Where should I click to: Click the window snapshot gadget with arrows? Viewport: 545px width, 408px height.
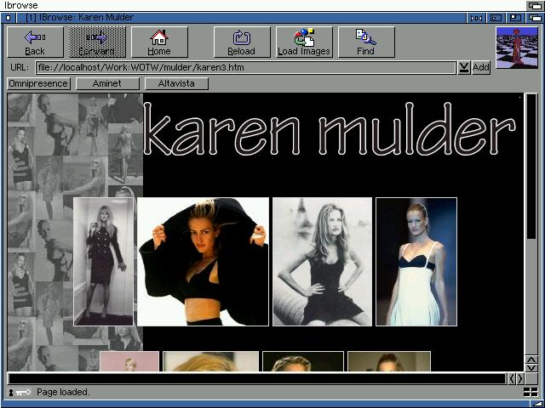click(x=476, y=18)
